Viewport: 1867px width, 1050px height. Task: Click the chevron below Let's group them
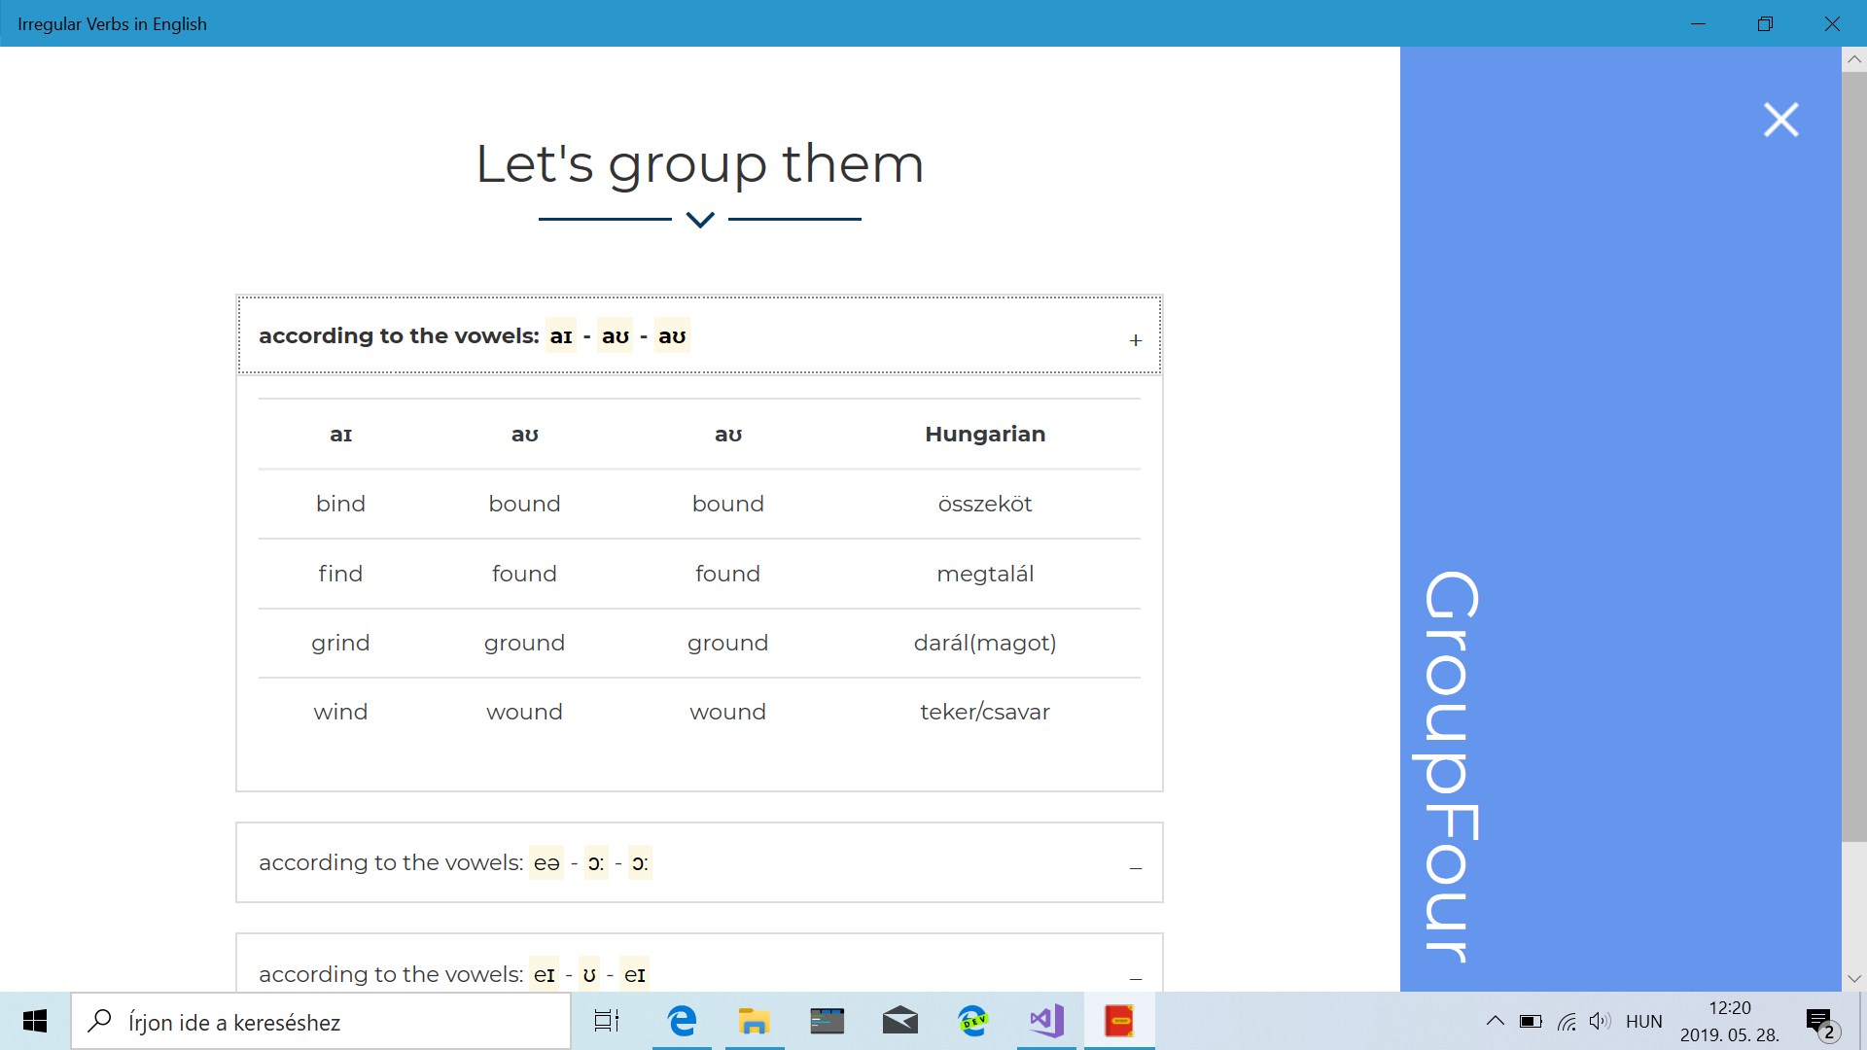click(x=700, y=220)
